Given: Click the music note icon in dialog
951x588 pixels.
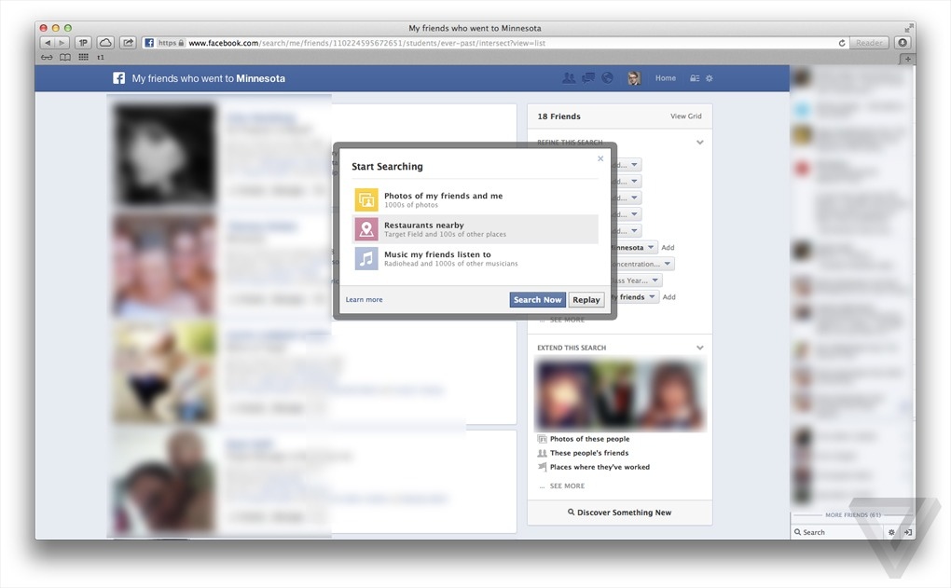Looking at the screenshot, I should [366, 259].
